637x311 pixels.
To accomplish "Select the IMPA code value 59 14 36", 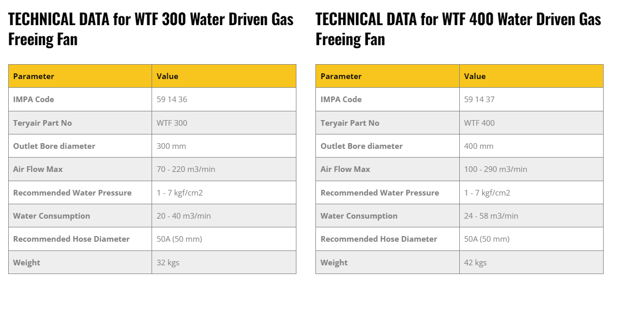I will point(172,100).
